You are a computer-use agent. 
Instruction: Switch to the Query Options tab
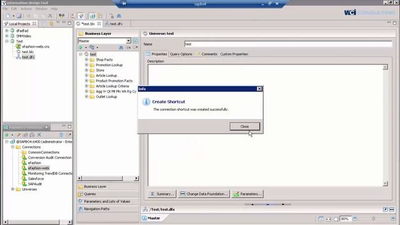tap(181, 54)
